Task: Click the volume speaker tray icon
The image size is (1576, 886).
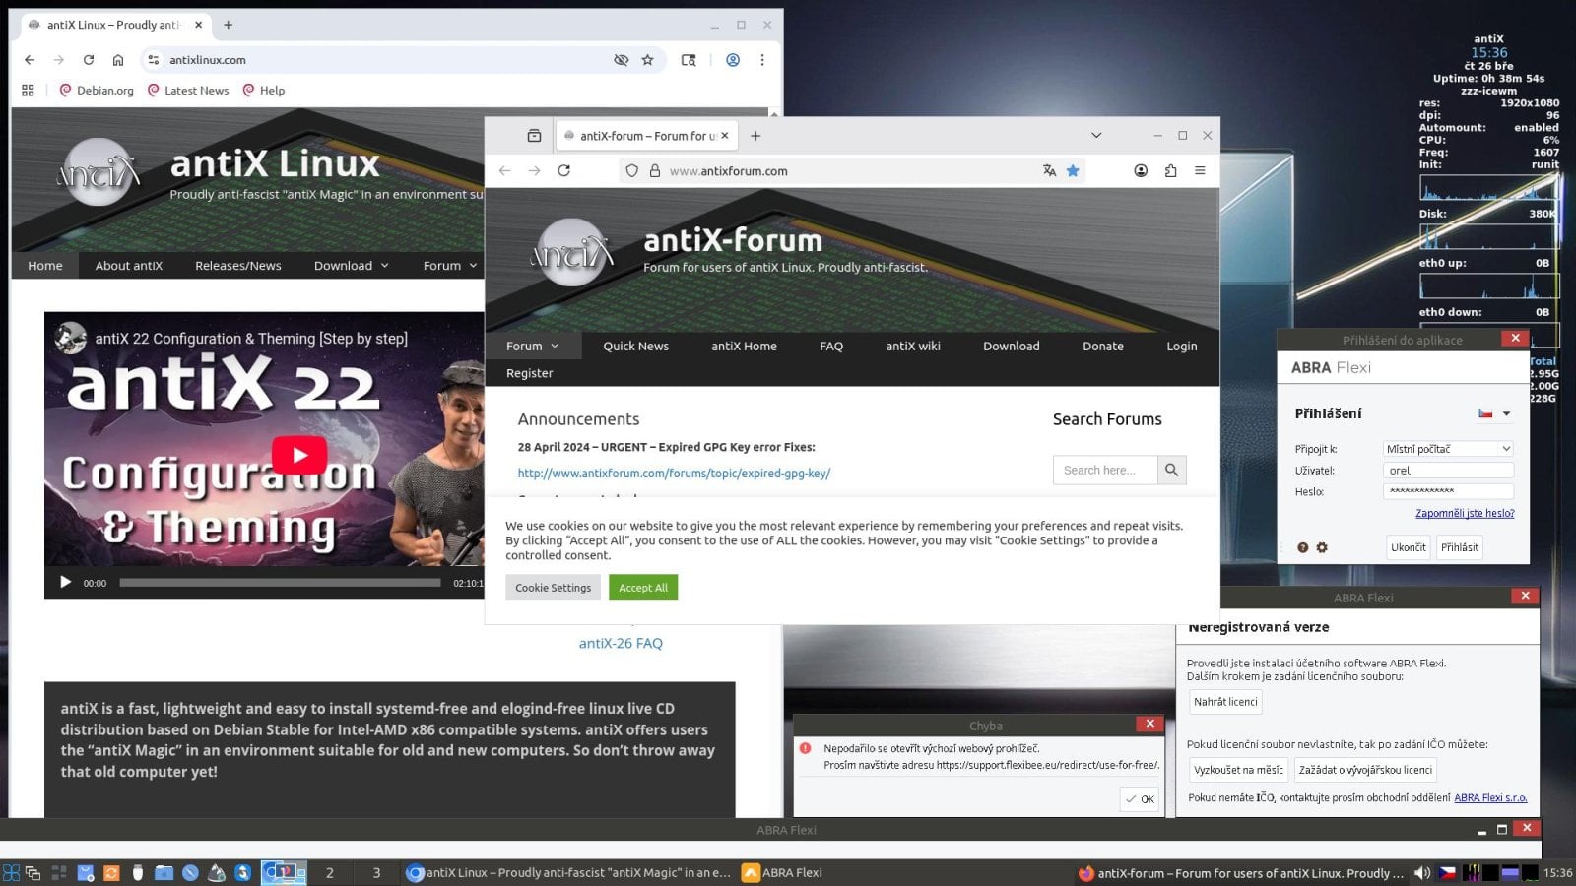Action: pyautogui.click(x=1422, y=872)
